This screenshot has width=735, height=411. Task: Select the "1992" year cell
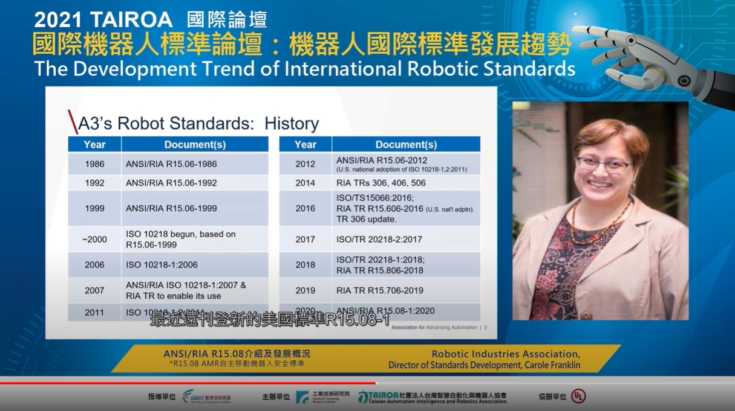coord(94,183)
